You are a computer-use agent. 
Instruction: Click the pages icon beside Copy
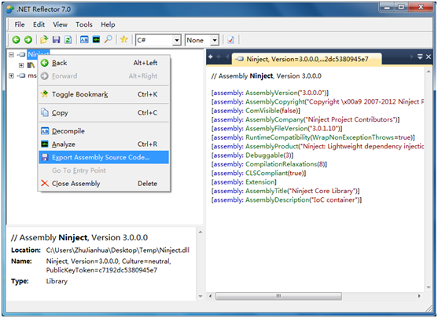[45, 112]
